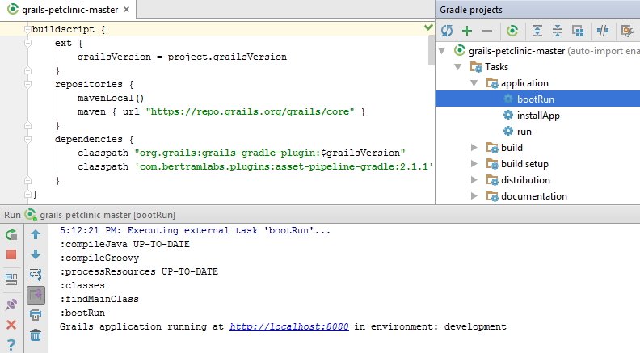This screenshot has width=640, height=353.
Task: Pin the Run tab
Action: click(11, 305)
